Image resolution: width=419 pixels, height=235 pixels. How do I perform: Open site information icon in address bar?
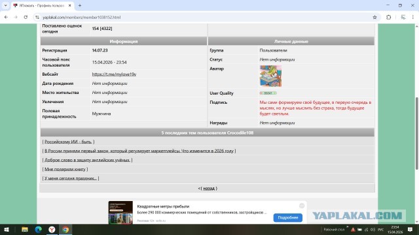click(37, 18)
